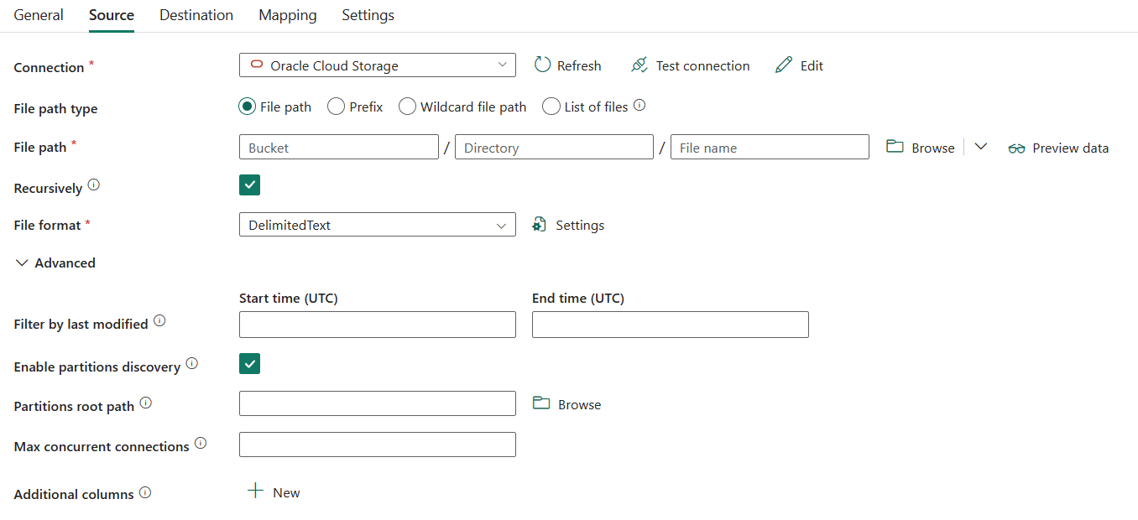The height and width of the screenshot is (520, 1138).
Task: Uncheck the Recursively checkbox
Action: [x=249, y=185]
